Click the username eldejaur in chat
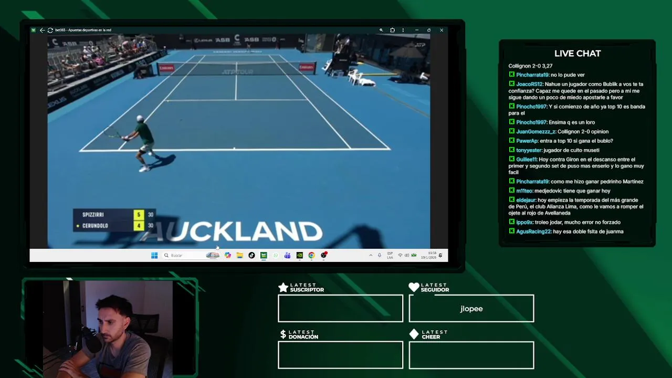 point(526,200)
